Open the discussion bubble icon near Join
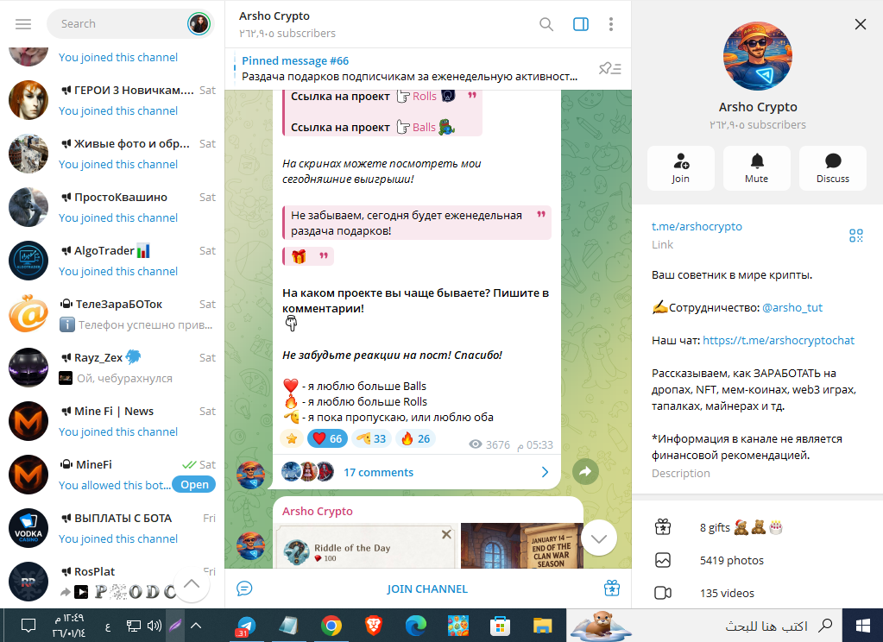This screenshot has width=883, height=642. (244, 589)
